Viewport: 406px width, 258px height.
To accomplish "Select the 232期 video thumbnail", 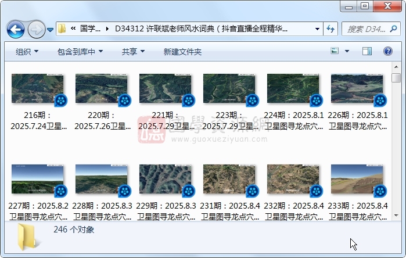I will 293,179.
